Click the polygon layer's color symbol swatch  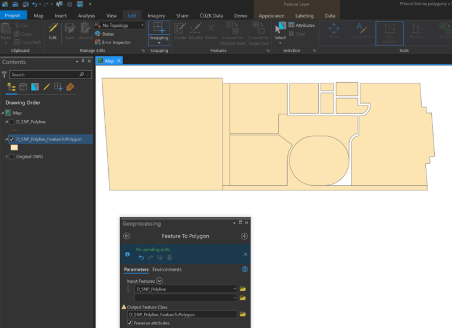(14, 148)
